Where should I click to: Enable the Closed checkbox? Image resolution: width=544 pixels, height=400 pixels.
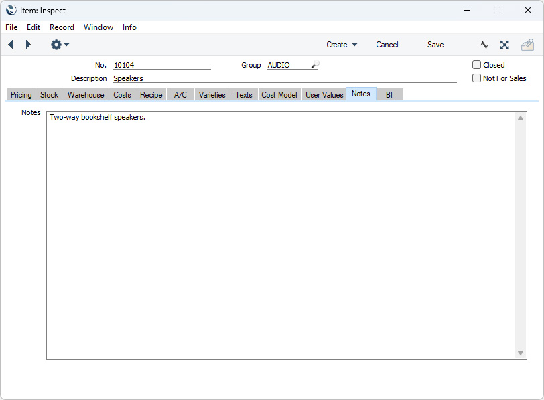click(476, 65)
